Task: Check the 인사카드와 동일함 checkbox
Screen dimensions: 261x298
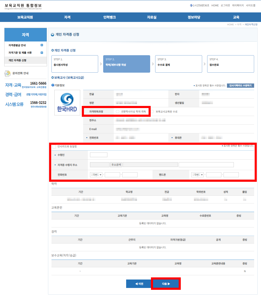Action: (54, 147)
